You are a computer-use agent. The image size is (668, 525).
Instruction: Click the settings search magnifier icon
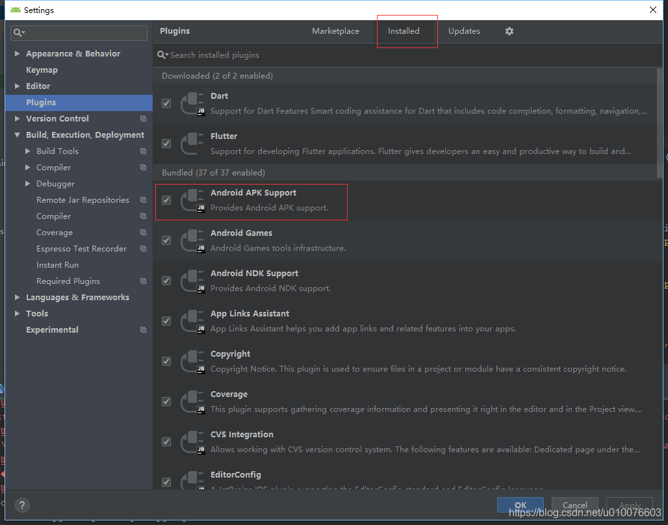click(19, 32)
